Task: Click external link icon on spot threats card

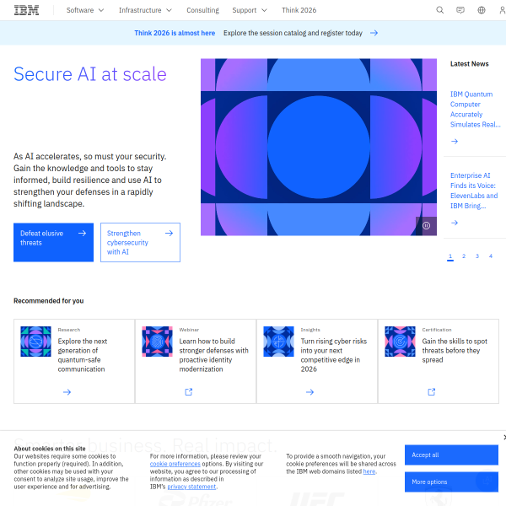Action: pos(432,392)
